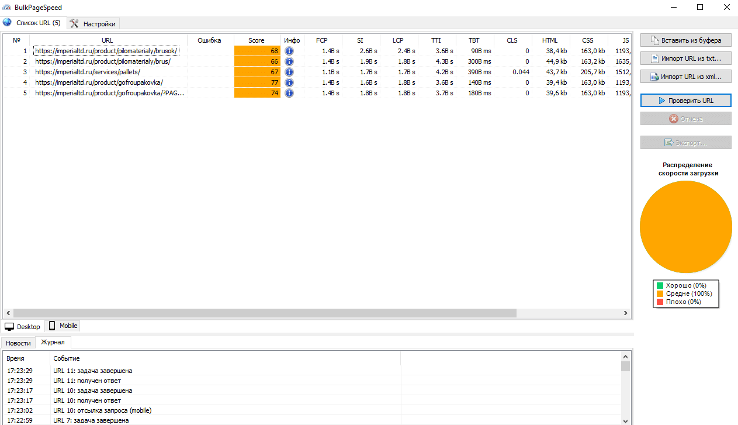
Task: Click the Отмена button
Action: tap(686, 119)
